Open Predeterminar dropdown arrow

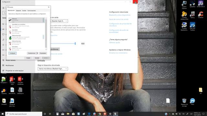tap(38, 53)
